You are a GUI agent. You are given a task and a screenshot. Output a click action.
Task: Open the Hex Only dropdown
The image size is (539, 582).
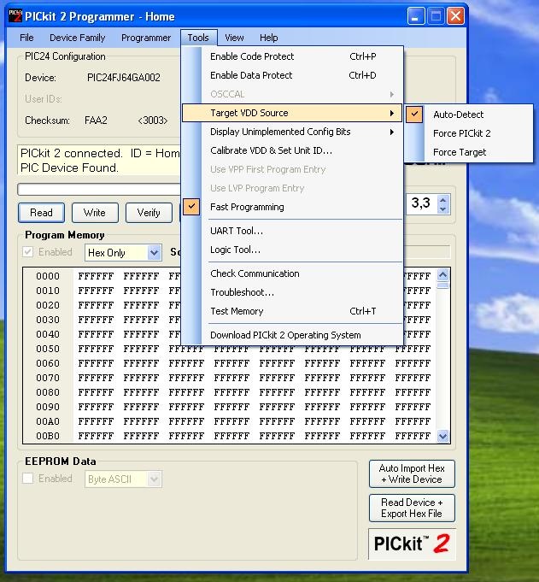pyautogui.click(x=155, y=253)
